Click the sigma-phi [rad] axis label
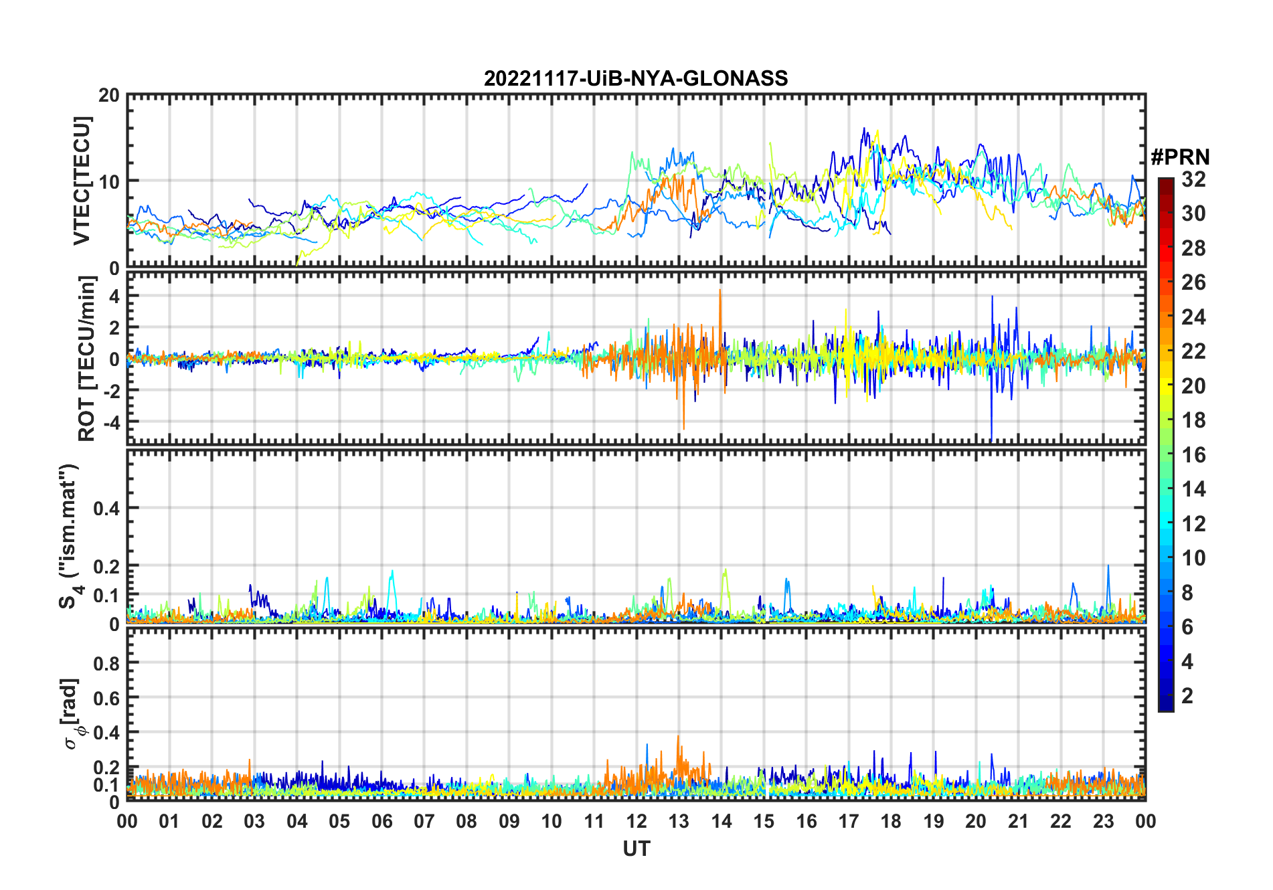 (74, 714)
